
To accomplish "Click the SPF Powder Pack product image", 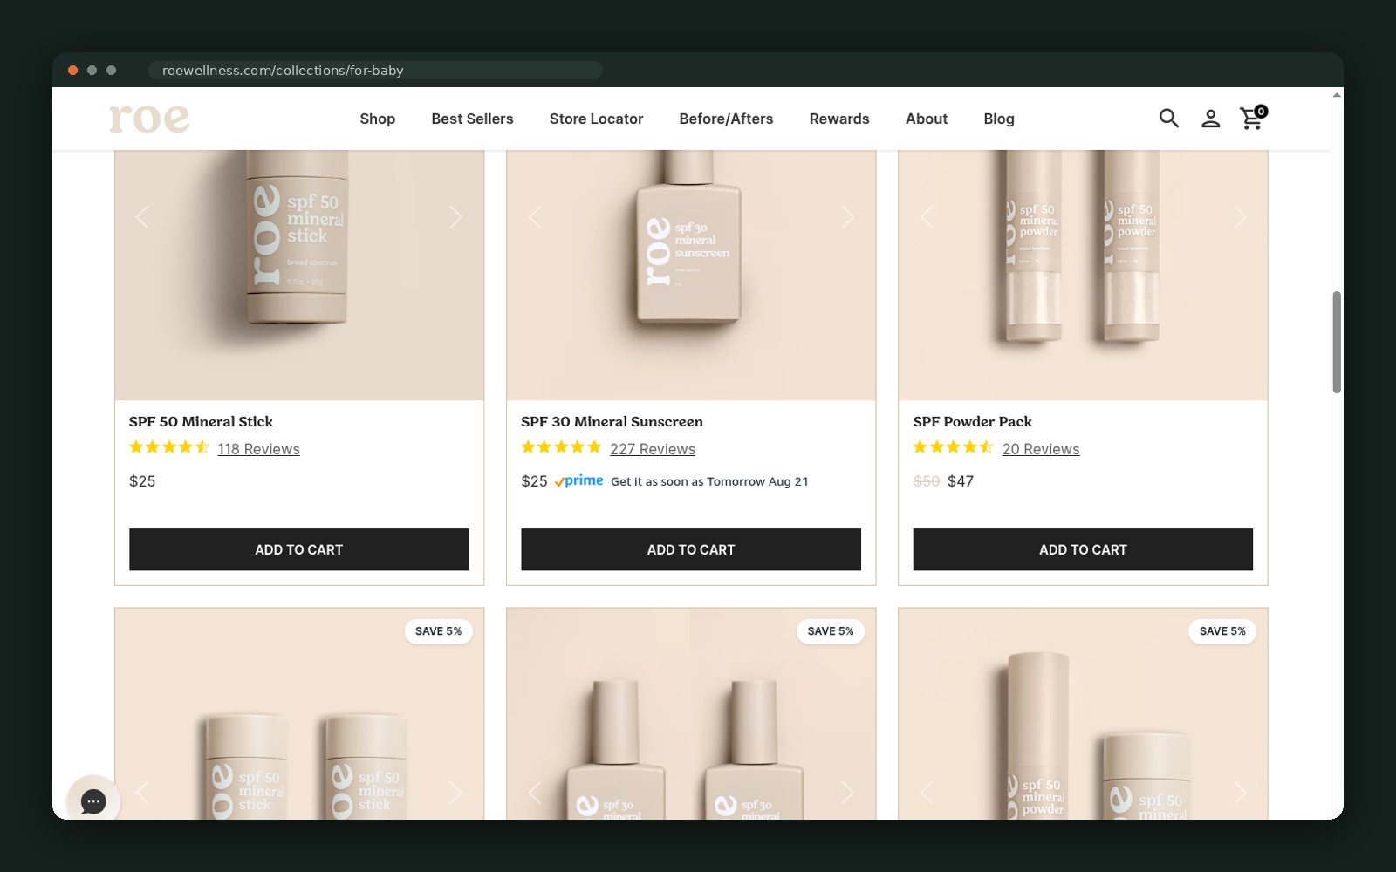I will point(1083,275).
